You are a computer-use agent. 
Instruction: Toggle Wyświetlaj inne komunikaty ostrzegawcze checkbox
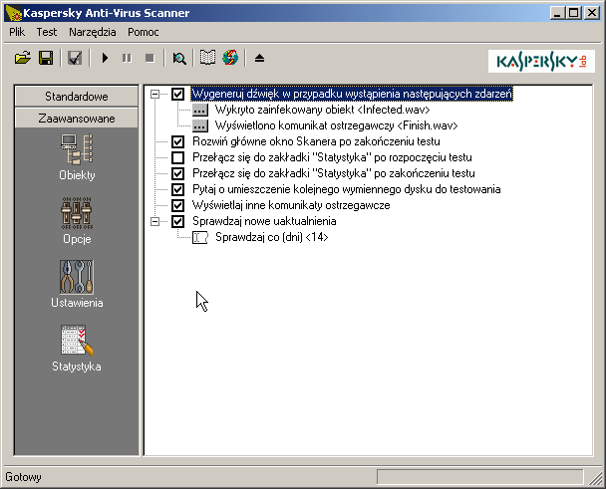tap(177, 205)
